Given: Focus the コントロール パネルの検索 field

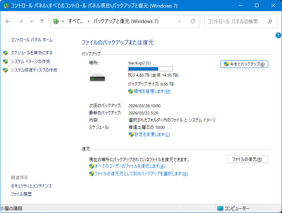Looking at the screenshot, I should coord(235,21).
